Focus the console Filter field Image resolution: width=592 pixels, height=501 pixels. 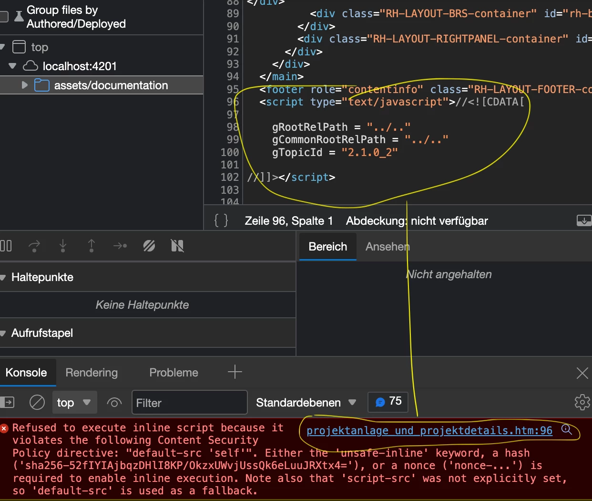tap(190, 402)
